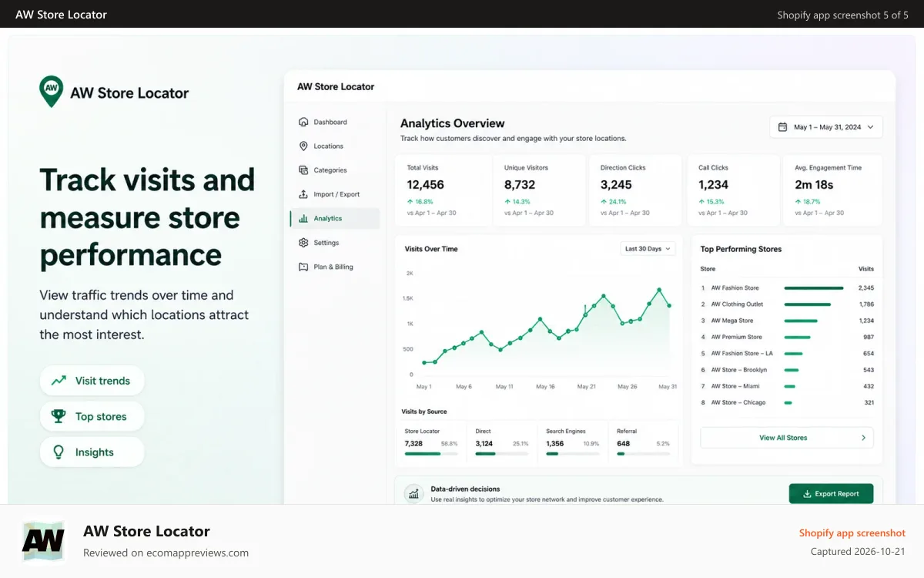
Task: Click the Visit trends pill
Action: (x=92, y=381)
